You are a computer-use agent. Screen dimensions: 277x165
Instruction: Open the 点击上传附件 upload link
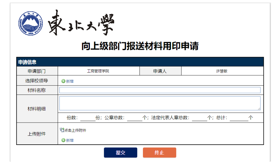pyautogui.click(x=75, y=130)
